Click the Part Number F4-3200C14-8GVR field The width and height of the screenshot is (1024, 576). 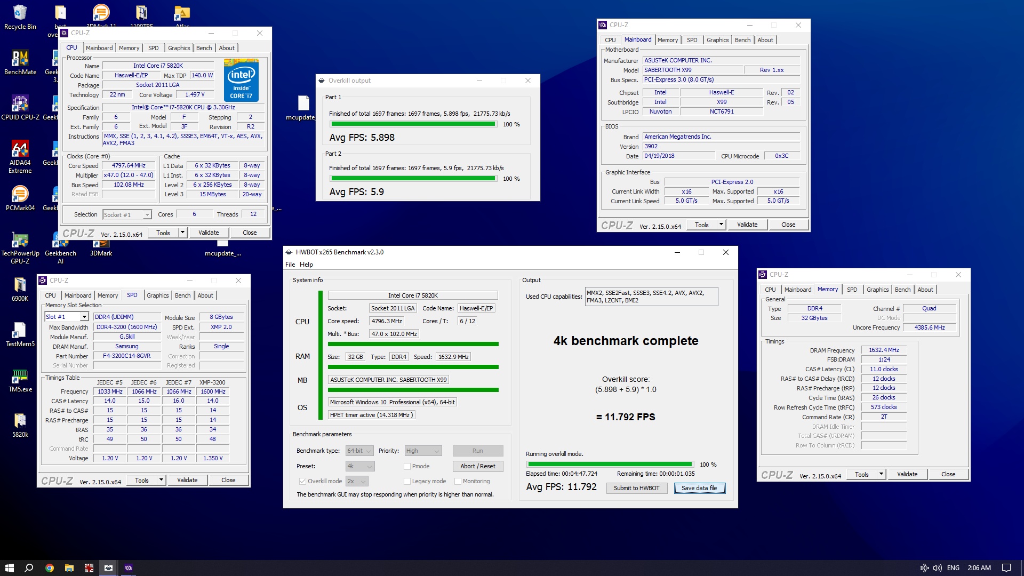(127, 356)
